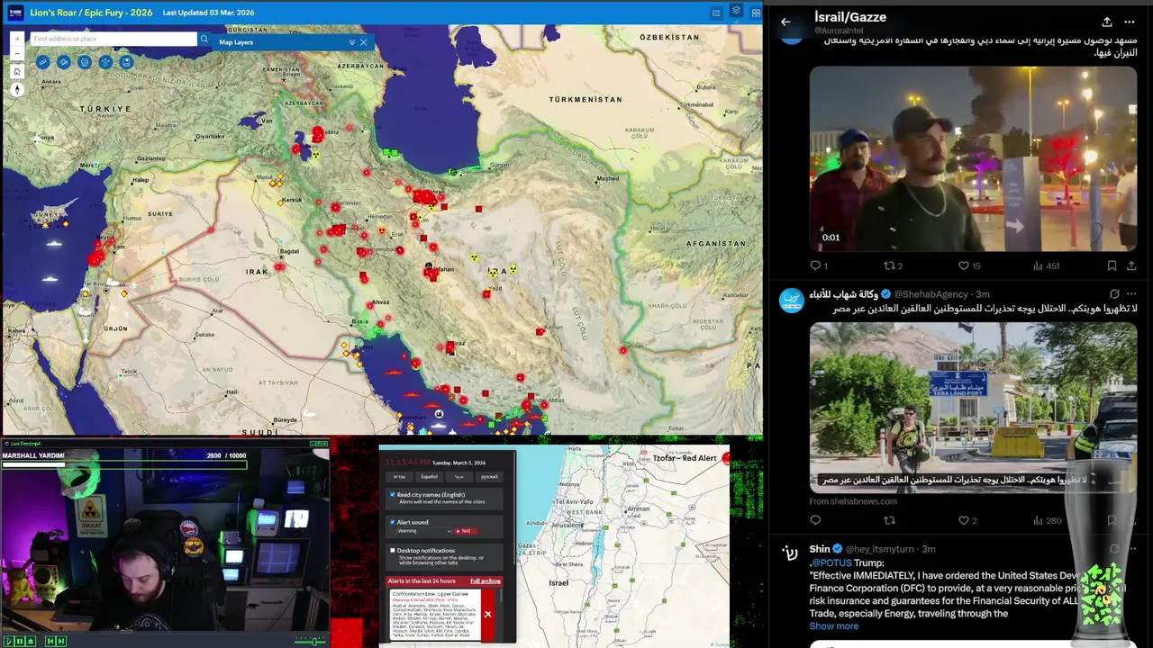Open the share map tool

click(x=105, y=62)
